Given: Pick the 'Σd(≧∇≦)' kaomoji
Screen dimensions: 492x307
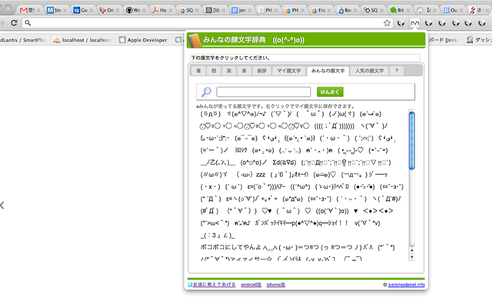Looking at the screenshot, I should coord(284,162).
